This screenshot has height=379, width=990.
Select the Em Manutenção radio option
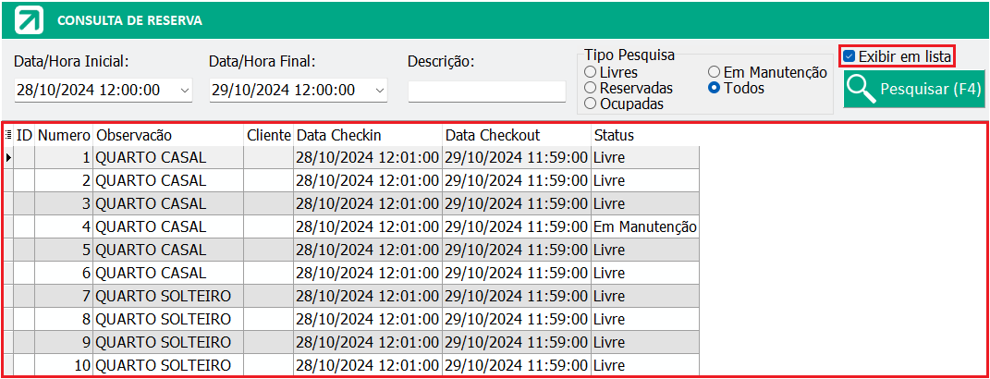pos(715,72)
